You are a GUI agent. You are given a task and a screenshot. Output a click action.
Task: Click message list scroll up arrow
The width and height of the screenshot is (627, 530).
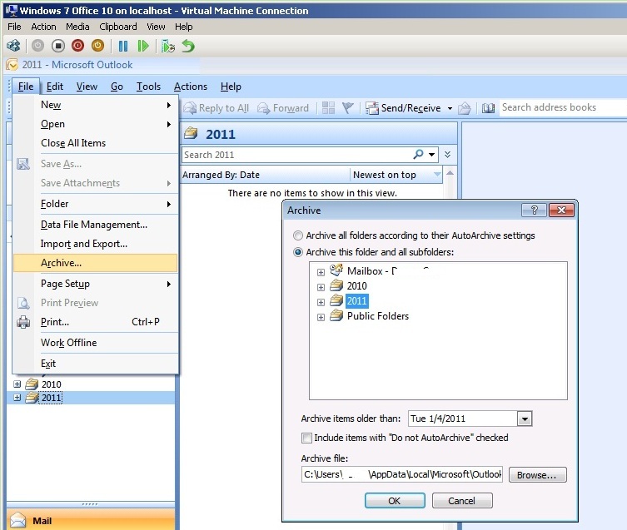[x=450, y=173]
